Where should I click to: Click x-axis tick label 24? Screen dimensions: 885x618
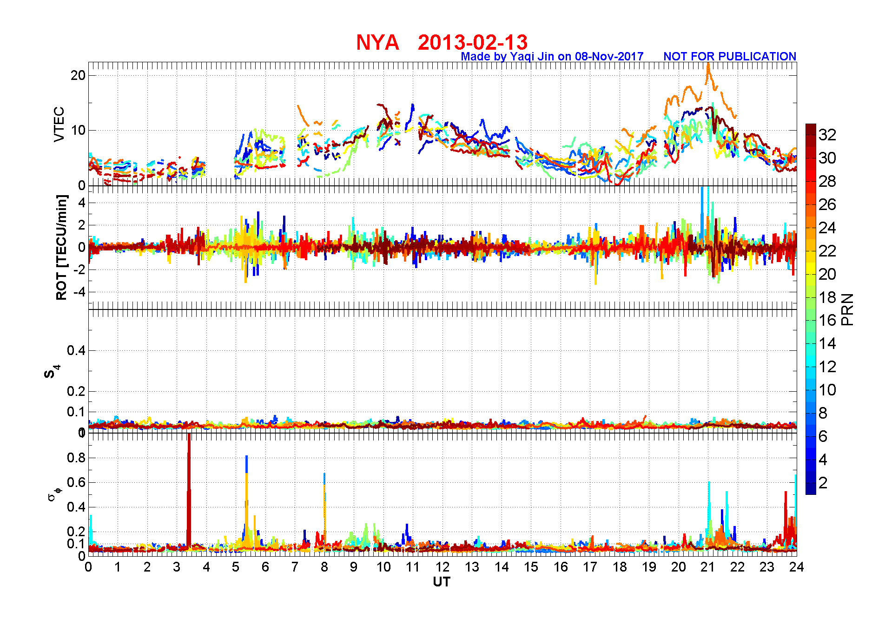797,567
